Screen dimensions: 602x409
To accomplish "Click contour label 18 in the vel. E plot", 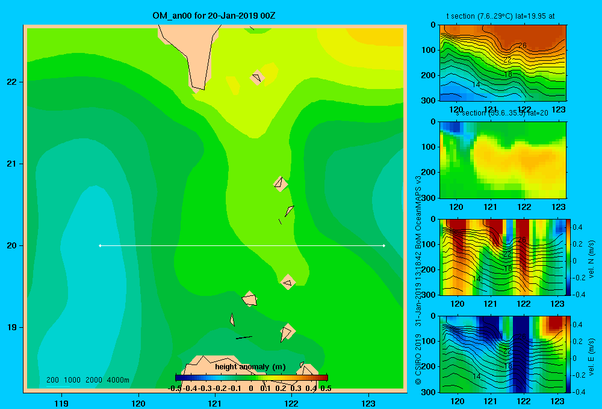I will tap(507, 366).
